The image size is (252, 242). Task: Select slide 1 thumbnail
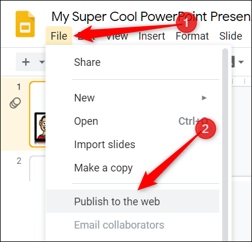click(38, 114)
